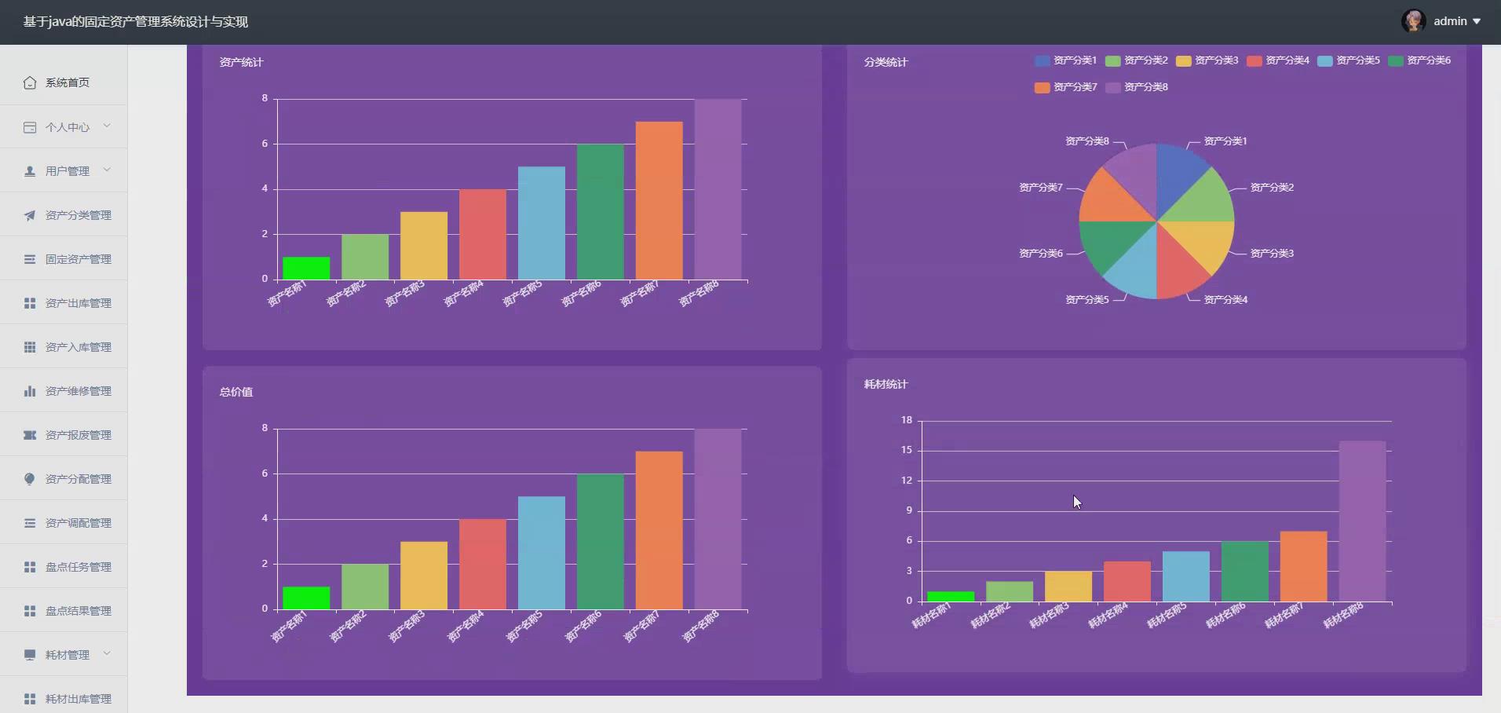Click the card icon beside 个人中心

[30, 127]
